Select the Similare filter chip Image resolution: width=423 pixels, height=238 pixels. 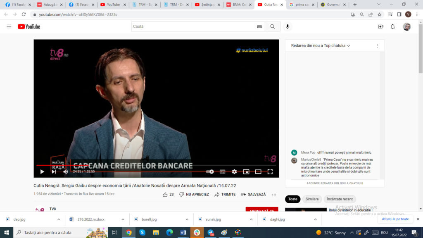[x=312, y=199]
